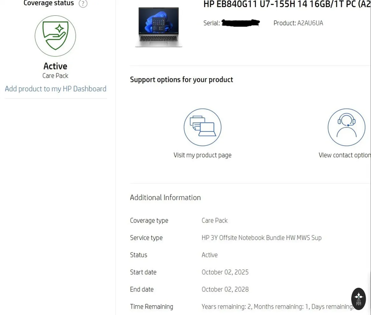
Task: Click the Active status heading under shield
Action: [x=55, y=66]
